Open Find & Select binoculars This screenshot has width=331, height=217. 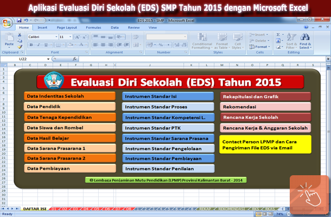(x=305, y=41)
